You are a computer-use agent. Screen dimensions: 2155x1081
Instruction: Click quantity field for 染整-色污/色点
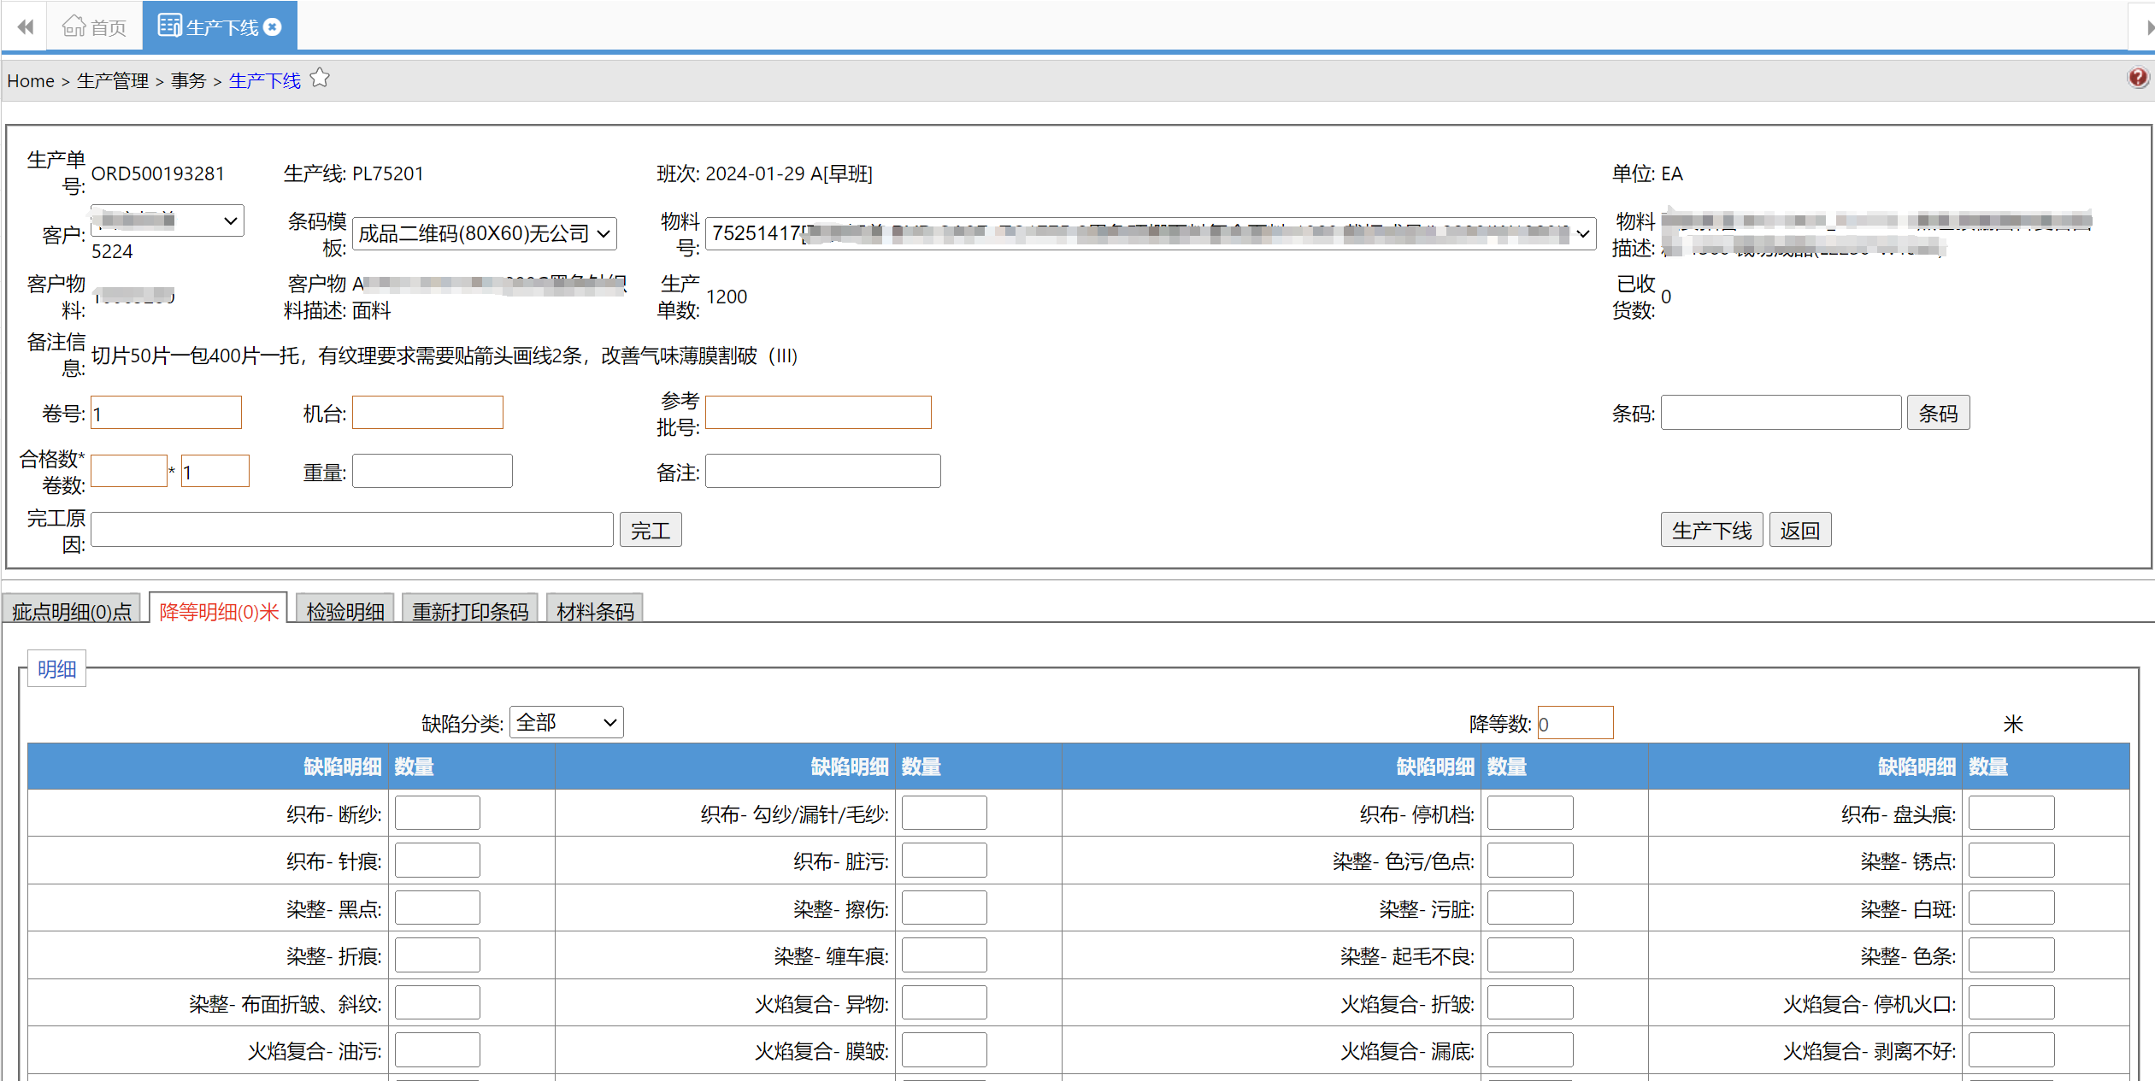point(1529,860)
